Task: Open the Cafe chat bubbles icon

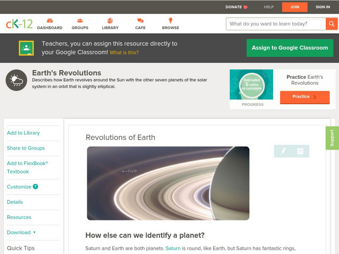Action: [140, 20]
